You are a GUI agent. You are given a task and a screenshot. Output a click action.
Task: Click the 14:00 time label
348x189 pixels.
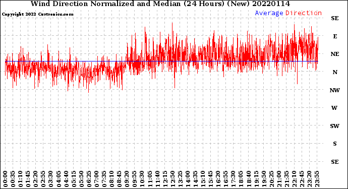click(x=188, y=179)
